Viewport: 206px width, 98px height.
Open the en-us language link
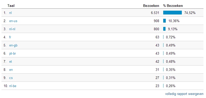13,21
